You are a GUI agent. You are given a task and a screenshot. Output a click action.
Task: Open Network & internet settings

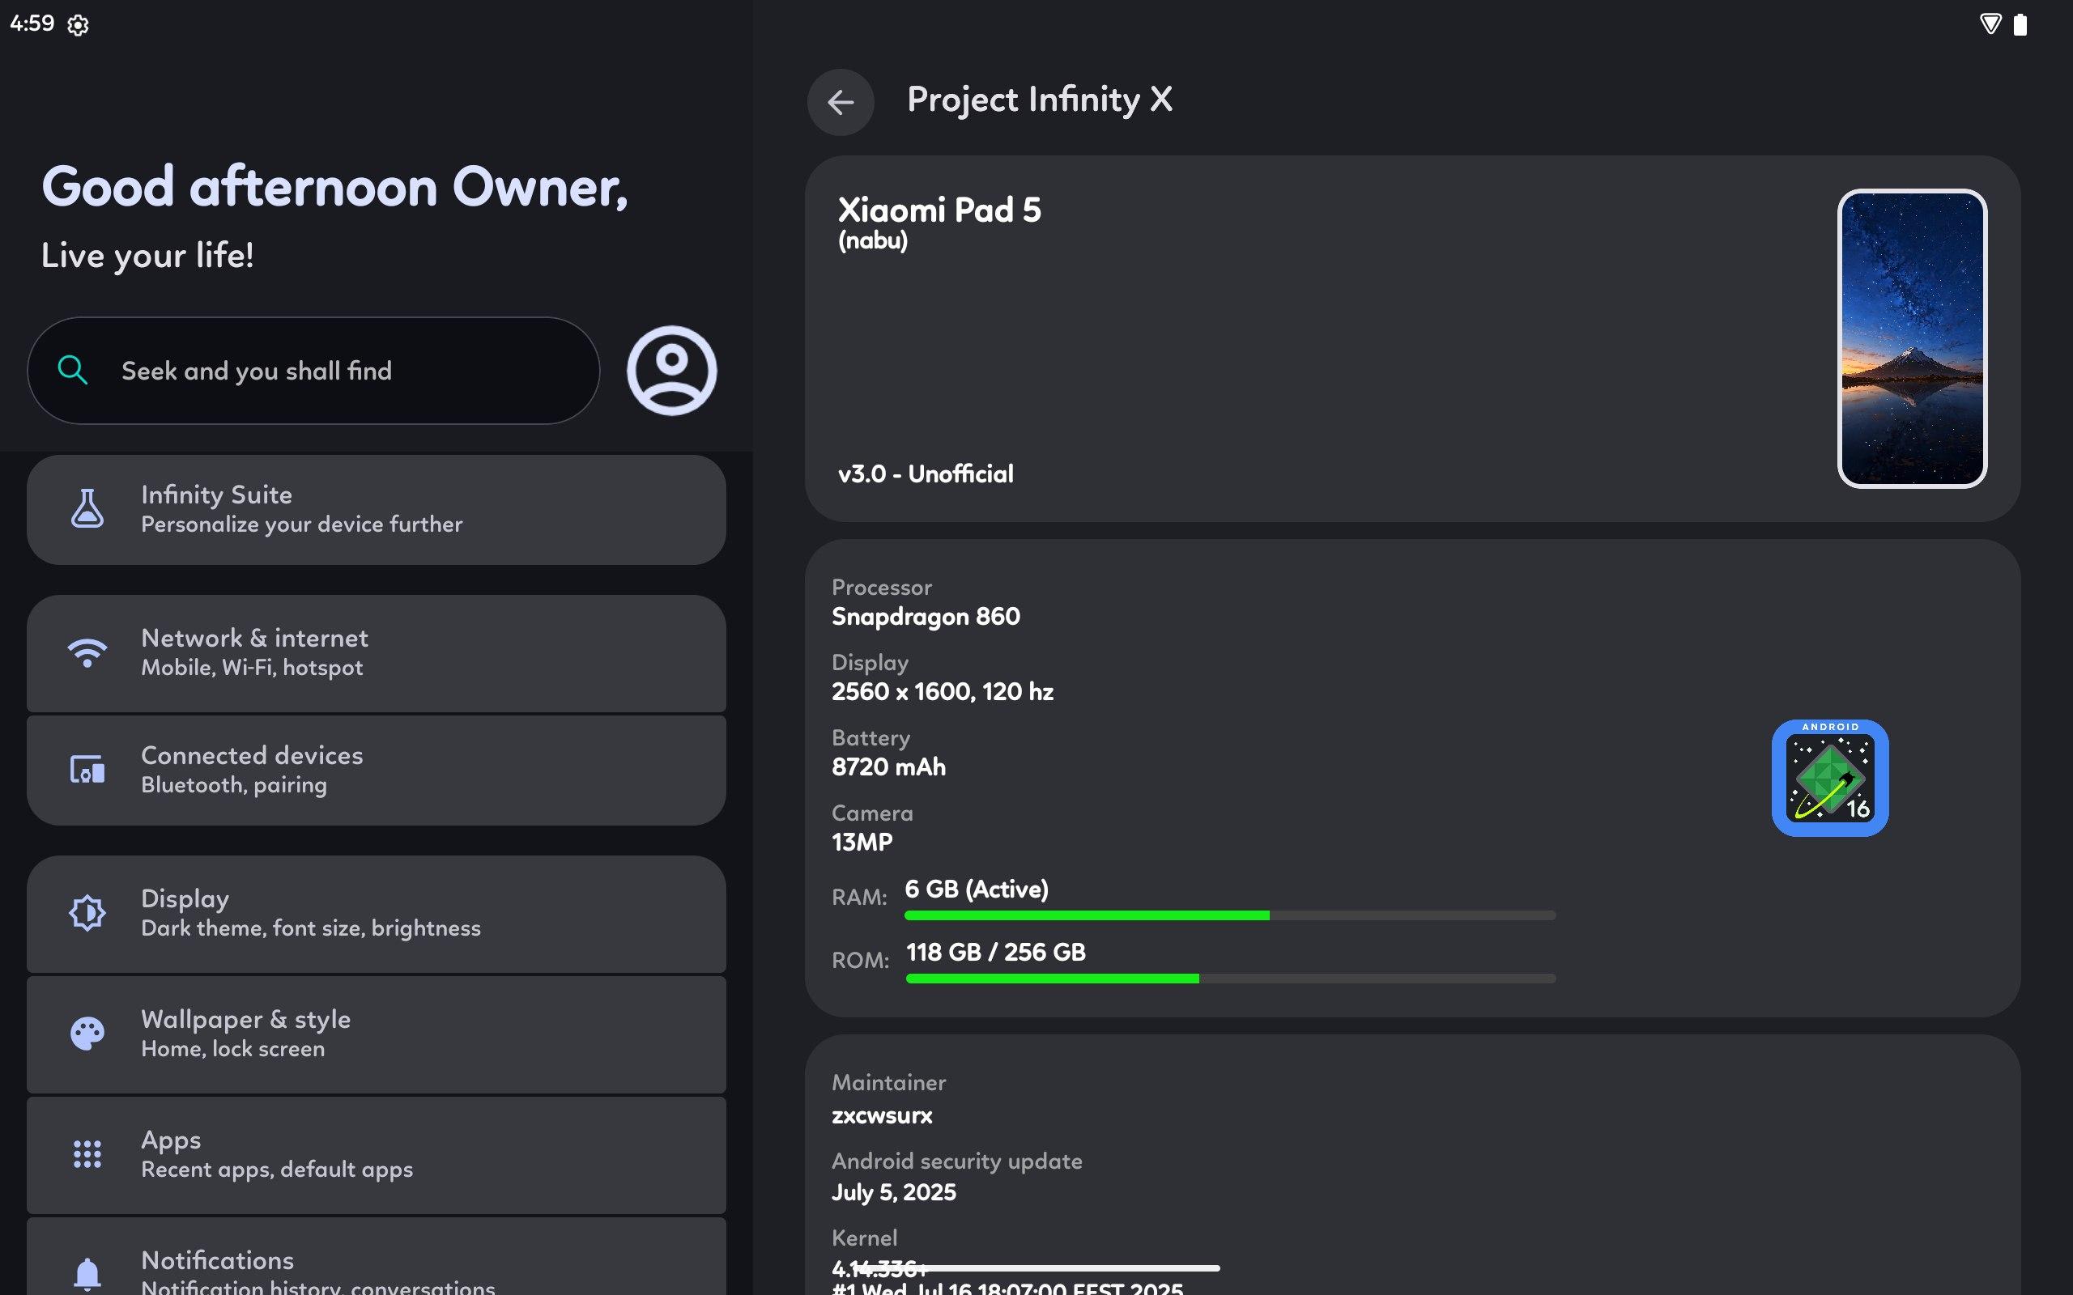tap(376, 652)
